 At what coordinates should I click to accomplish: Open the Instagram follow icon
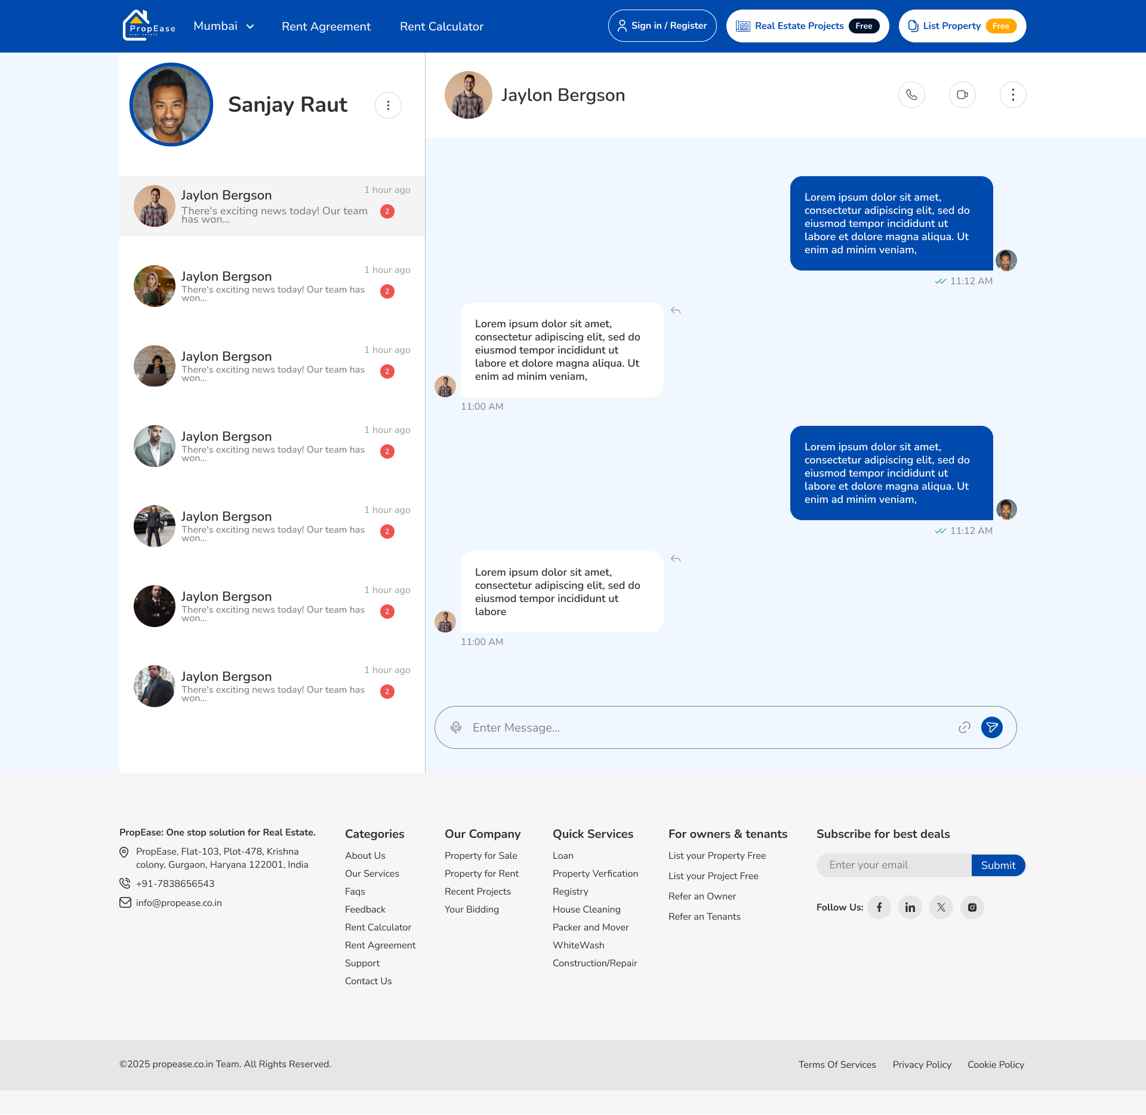(972, 907)
